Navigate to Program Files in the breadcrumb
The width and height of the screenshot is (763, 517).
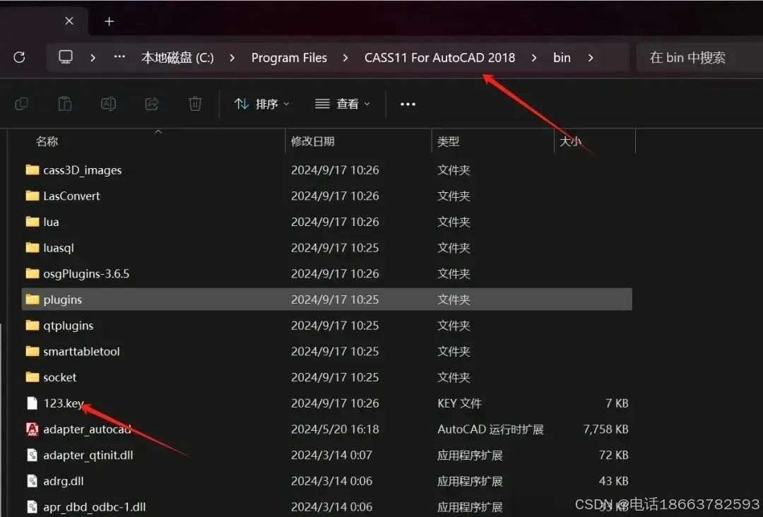pyautogui.click(x=289, y=58)
